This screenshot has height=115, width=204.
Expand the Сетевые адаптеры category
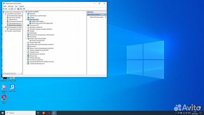(26, 58)
